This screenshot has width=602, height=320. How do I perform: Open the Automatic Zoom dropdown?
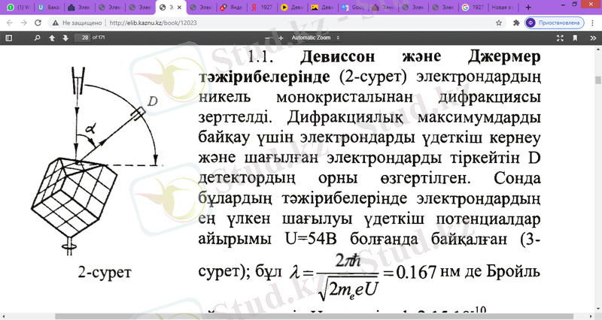[x=316, y=37]
